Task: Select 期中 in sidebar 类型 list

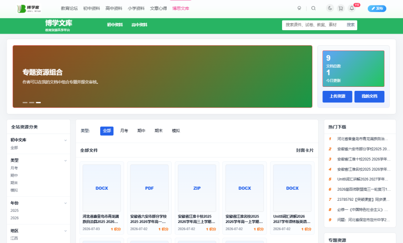Action: (14, 175)
